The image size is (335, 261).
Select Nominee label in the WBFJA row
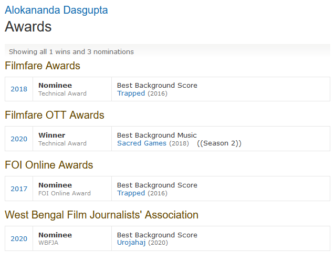55,235
